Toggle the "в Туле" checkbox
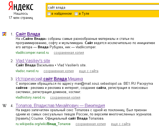The width and height of the screenshot is (159, 129). 76,14
